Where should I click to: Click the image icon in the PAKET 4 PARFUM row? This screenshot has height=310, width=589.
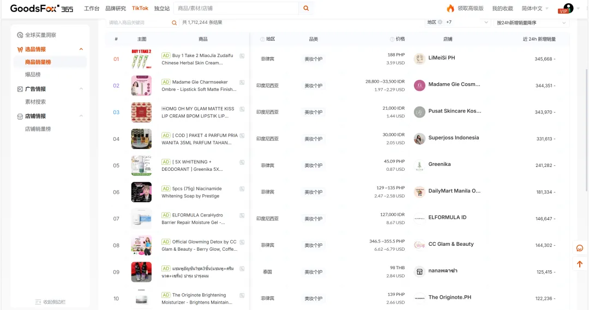[242, 135]
